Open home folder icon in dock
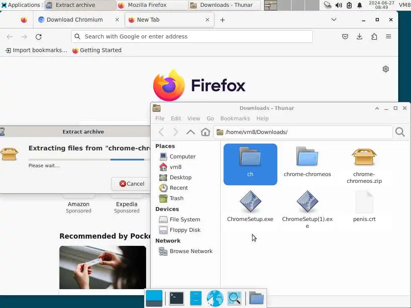 pos(256,298)
